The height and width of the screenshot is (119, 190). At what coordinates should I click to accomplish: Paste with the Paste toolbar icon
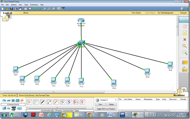[x=30, y=9]
